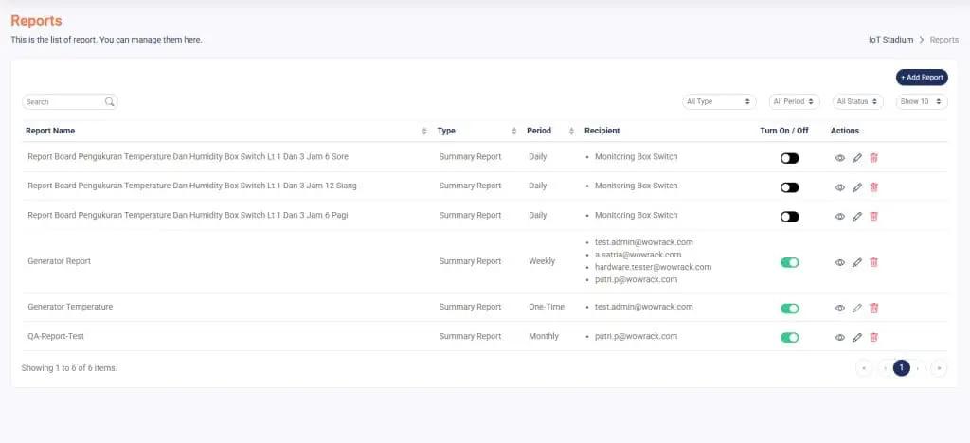Edit the QA-Report-Test with pencil icon
This screenshot has height=443, width=970.
tap(856, 337)
